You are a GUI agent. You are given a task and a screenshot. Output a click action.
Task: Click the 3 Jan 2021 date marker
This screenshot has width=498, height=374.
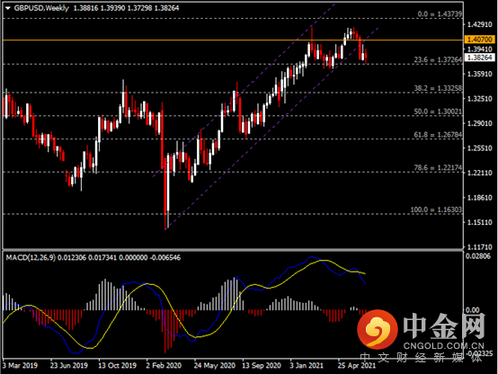tap(307, 365)
